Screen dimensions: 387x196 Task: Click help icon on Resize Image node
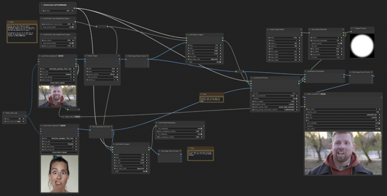(x=119, y=56)
